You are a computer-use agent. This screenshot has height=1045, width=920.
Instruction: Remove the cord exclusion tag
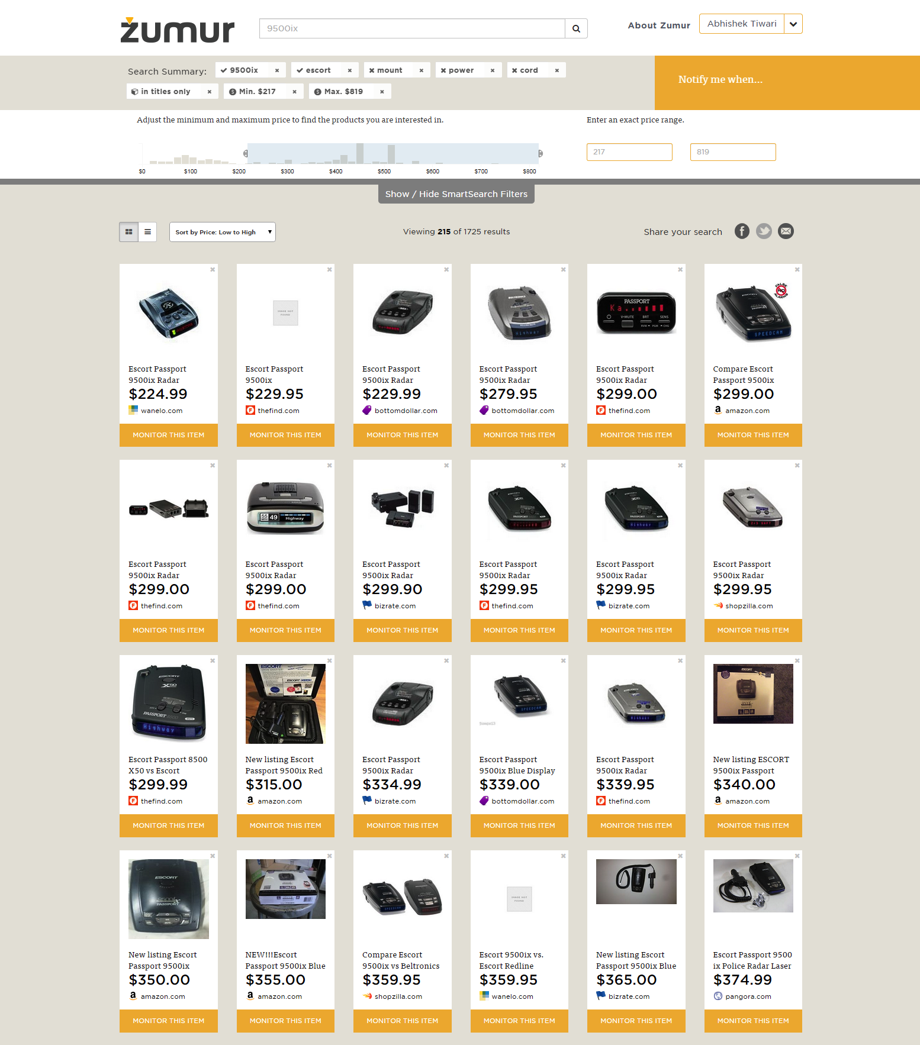point(556,70)
